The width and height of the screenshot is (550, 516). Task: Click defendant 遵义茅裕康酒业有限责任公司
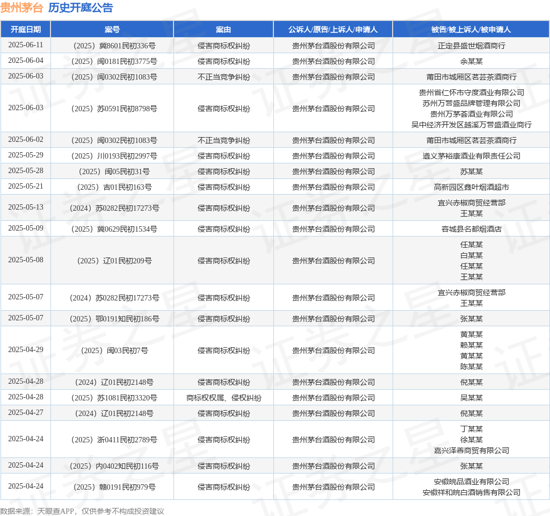click(x=472, y=156)
